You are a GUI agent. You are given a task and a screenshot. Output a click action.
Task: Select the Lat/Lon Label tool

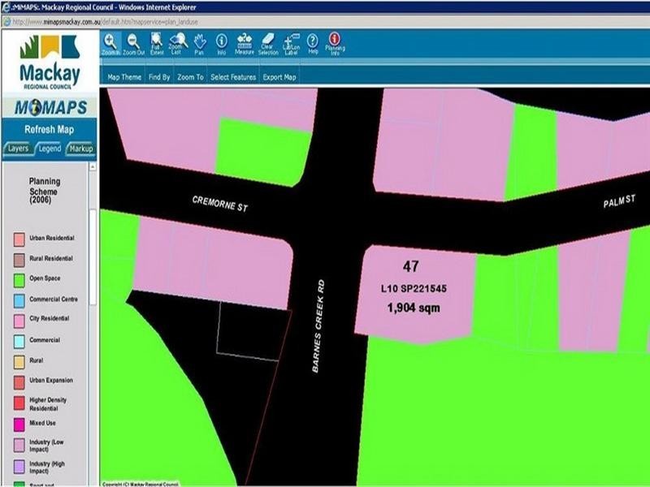[x=292, y=42]
